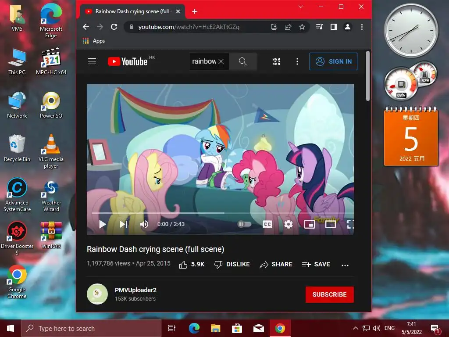This screenshot has height=337, width=449.
Task: Clear the rainbow search text
Action: [x=221, y=61]
